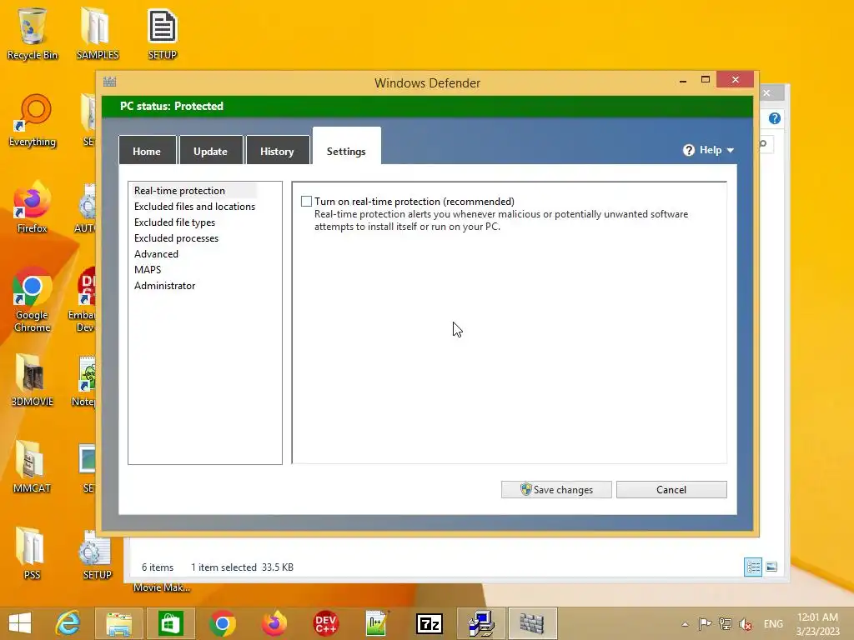Open the Windows Start button
Screen dimensions: 854x640
click(20, 623)
